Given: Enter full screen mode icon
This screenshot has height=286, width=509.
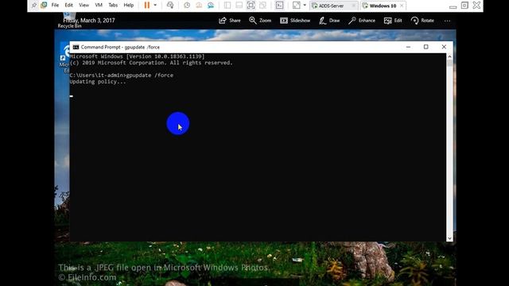Looking at the screenshot, I should pyautogui.click(x=251, y=6).
